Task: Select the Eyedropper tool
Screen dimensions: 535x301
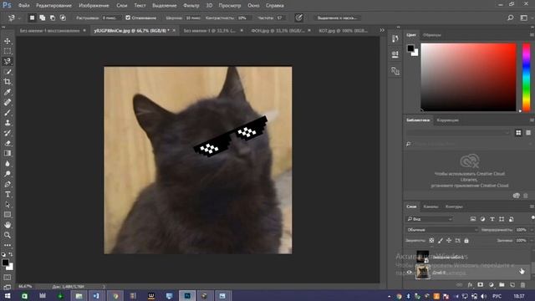Action: (8, 92)
